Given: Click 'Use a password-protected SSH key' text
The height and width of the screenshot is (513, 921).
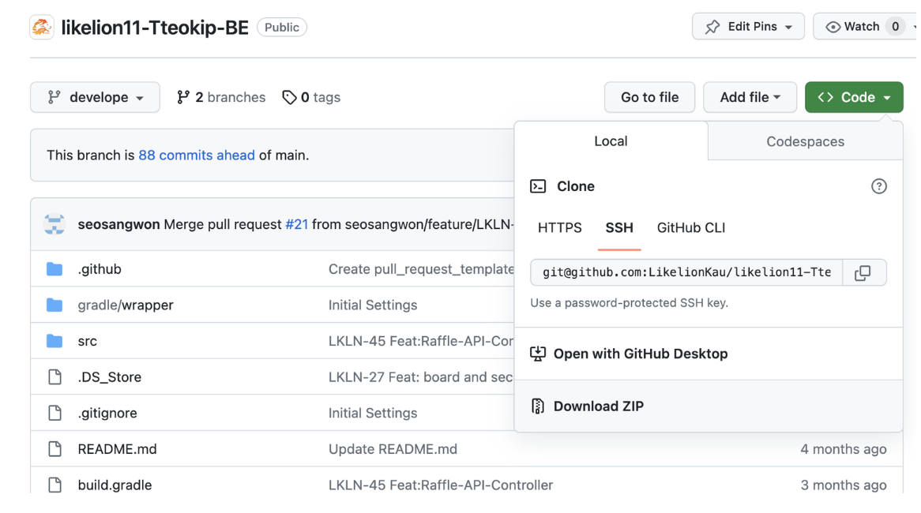Looking at the screenshot, I should [629, 303].
